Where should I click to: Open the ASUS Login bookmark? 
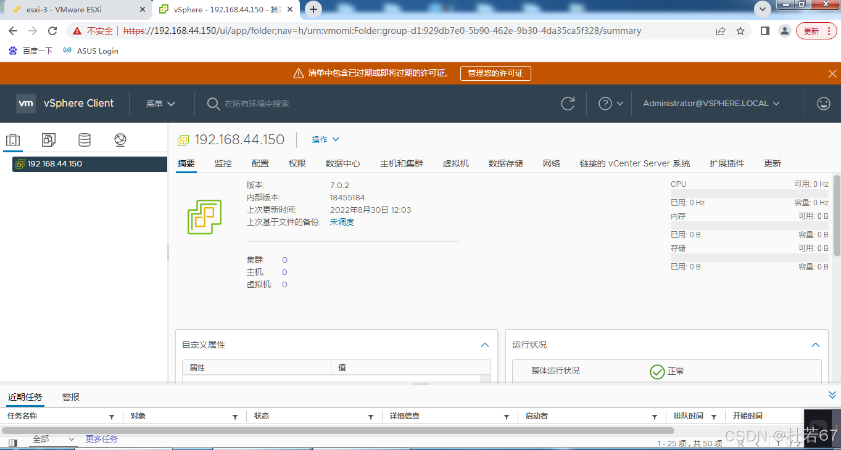coord(91,51)
